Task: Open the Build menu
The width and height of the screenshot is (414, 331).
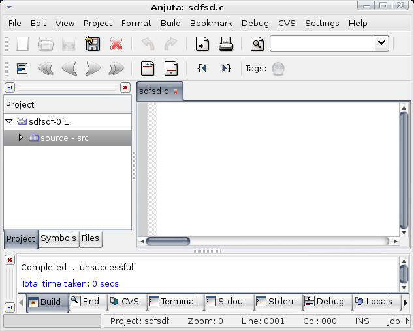Action: [170, 24]
